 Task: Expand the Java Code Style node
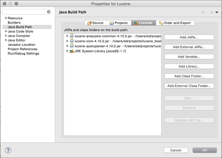coord(6,32)
